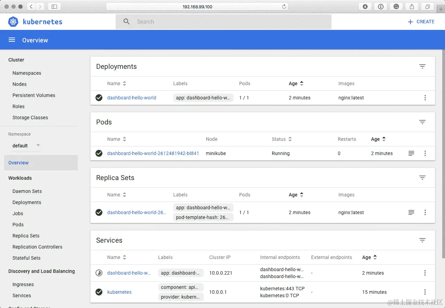Filter the Pods card
The width and height of the screenshot is (445, 308).
pos(422,122)
